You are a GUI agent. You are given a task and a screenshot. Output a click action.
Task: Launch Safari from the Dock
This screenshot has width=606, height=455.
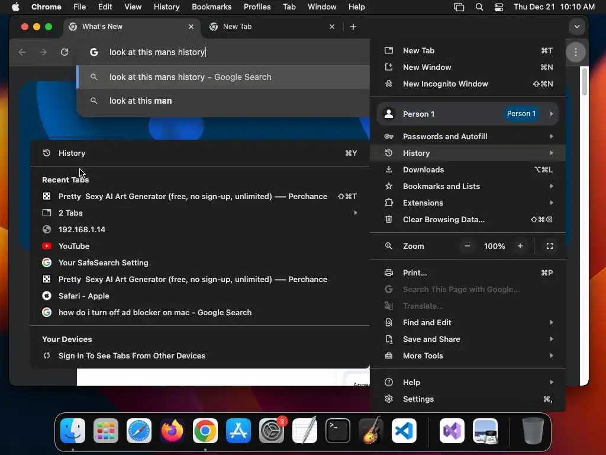click(x=138, y=431)
